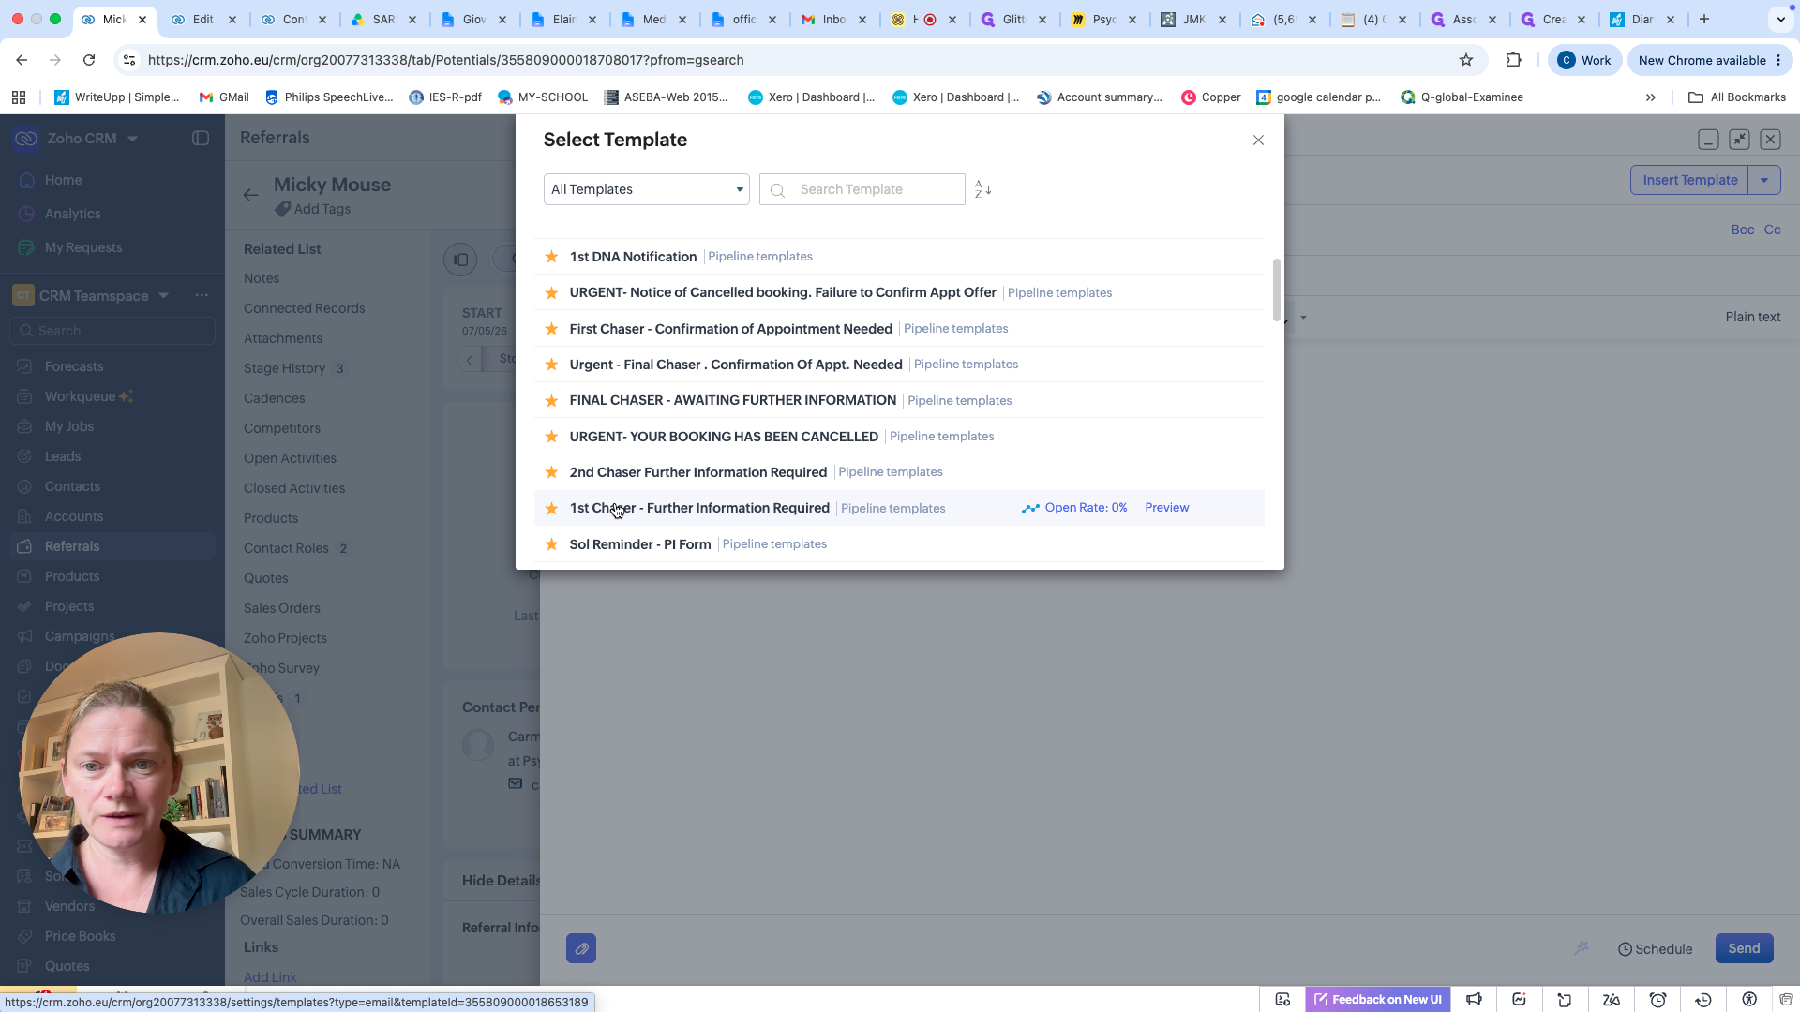Select the 1st DNA Notification template
This screenshot has width=1800, height=1012.
633,257
